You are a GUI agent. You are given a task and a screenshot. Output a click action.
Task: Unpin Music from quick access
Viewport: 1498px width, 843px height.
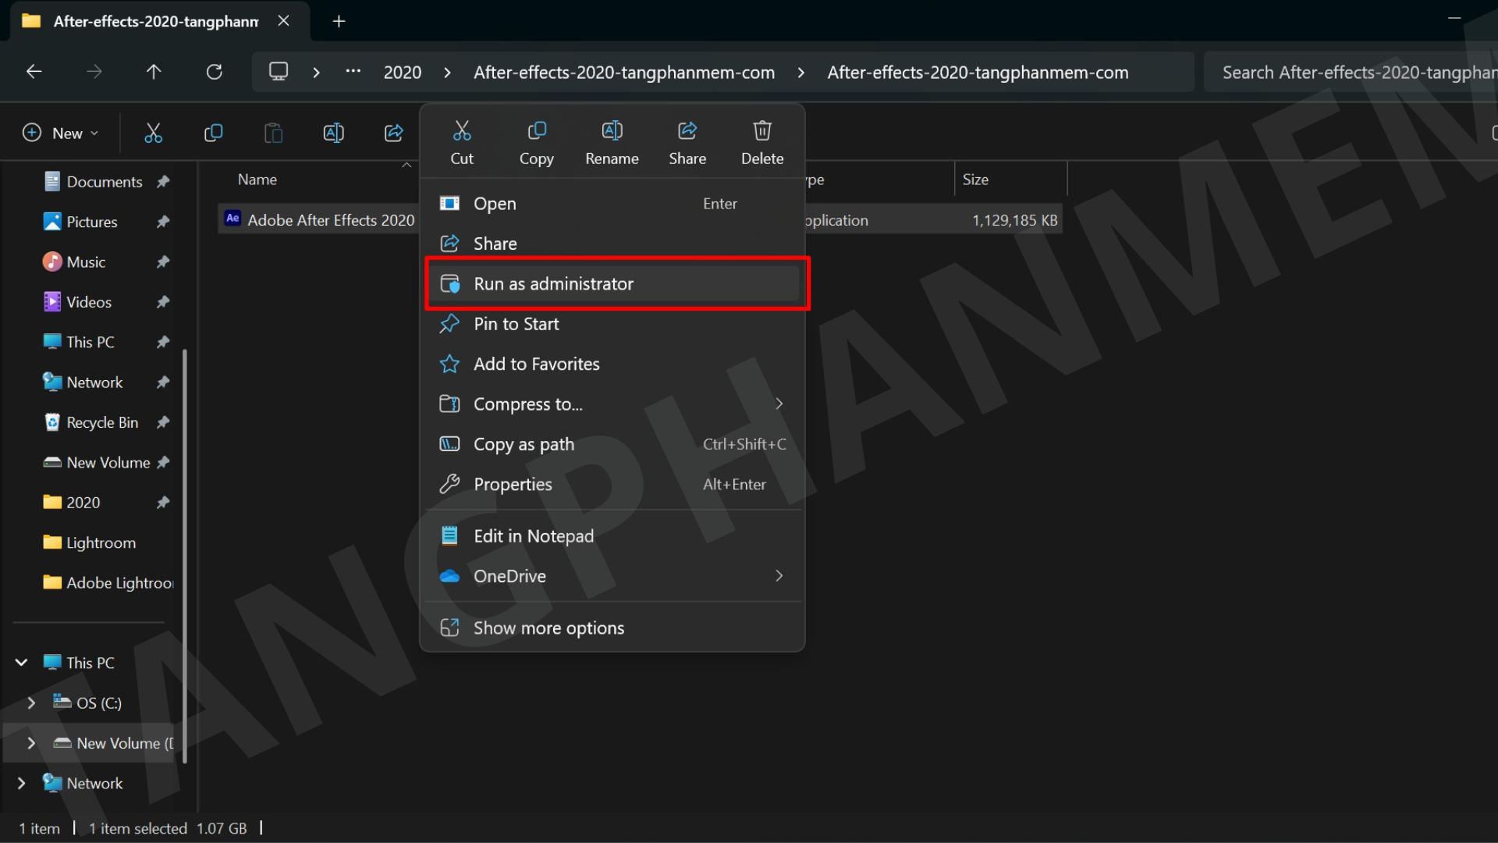pos(163,262)
